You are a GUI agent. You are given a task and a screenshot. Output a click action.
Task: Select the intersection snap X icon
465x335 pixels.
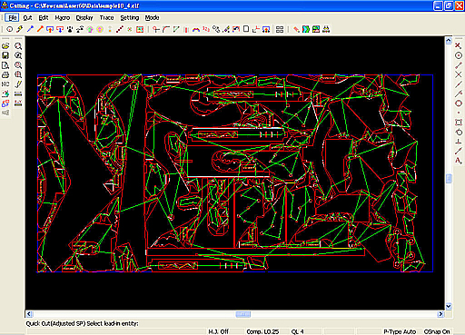coord(459,74)
